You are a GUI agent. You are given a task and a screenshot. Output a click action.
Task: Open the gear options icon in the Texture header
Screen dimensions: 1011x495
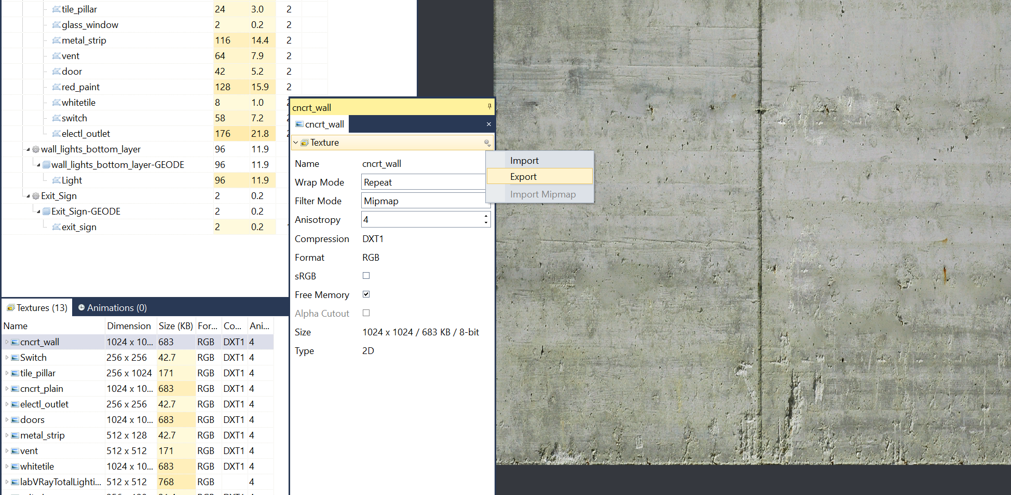pos(487,143)
